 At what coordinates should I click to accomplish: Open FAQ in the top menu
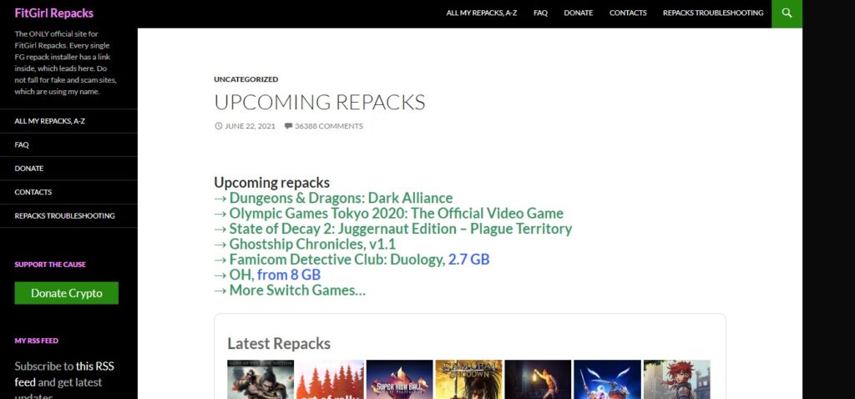(540, 13)
